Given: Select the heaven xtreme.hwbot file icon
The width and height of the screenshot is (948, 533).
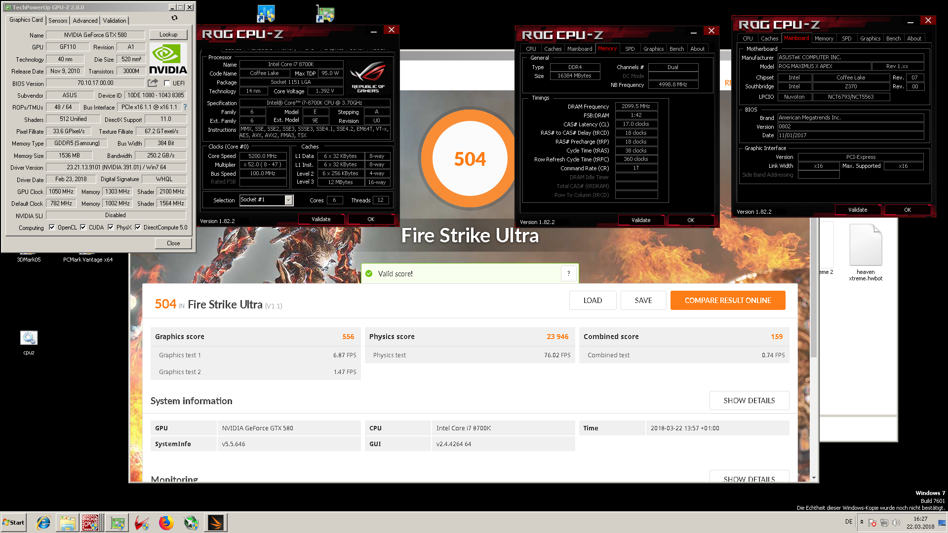Looking at the screenshot, I should click(x=866, y=245).
